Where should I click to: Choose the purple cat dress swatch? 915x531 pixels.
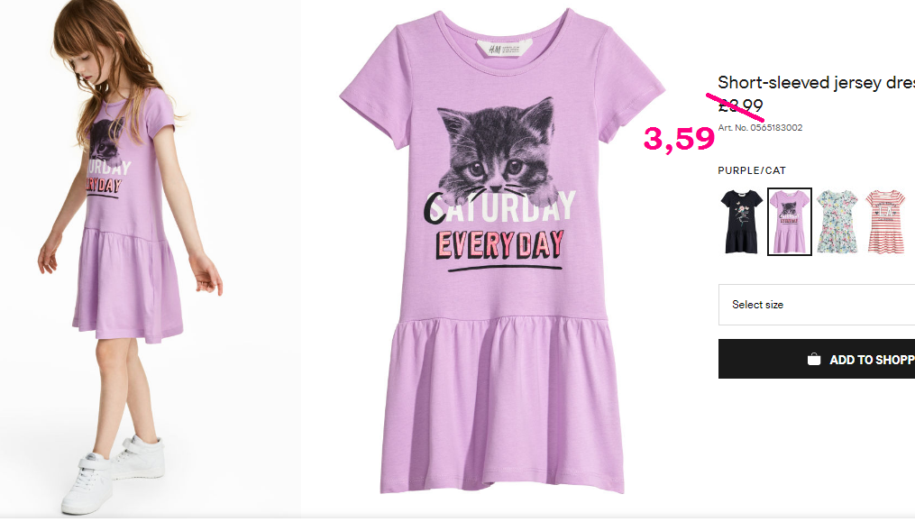point(789,222)
